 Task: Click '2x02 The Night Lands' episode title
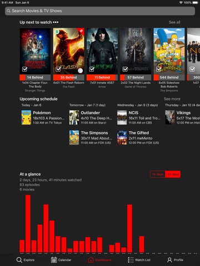[136, 83]
